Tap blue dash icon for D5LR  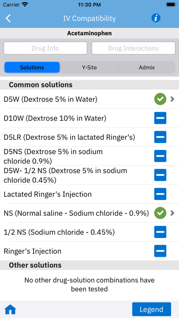click(x=160, y=137)
